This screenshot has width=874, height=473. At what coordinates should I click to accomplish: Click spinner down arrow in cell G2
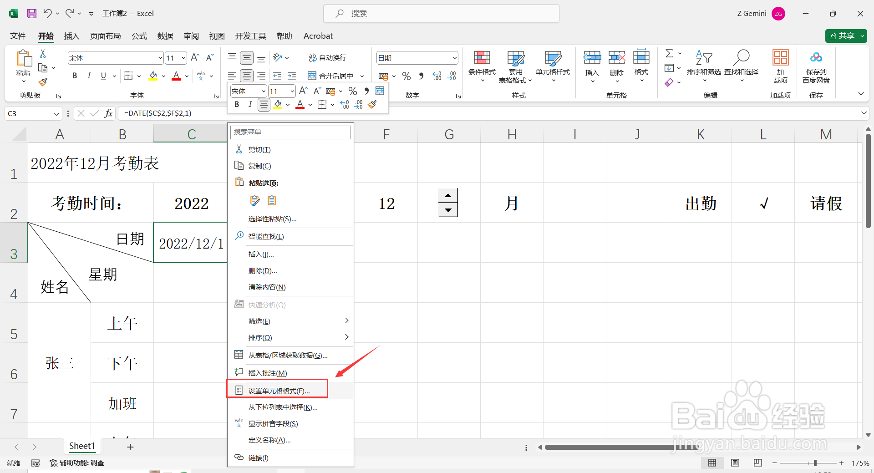448,210
